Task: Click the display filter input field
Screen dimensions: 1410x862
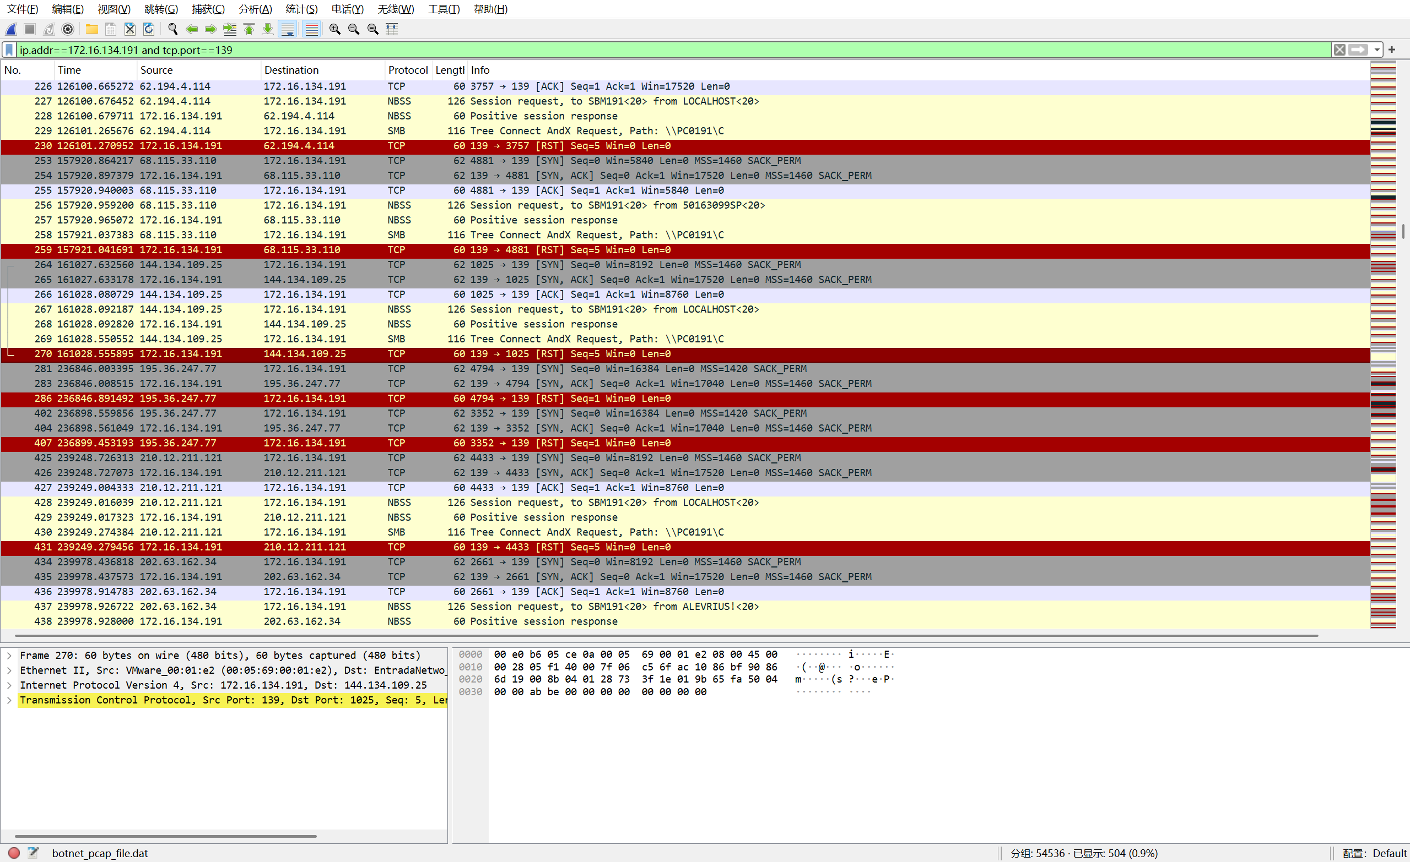Action: (629, 50)
